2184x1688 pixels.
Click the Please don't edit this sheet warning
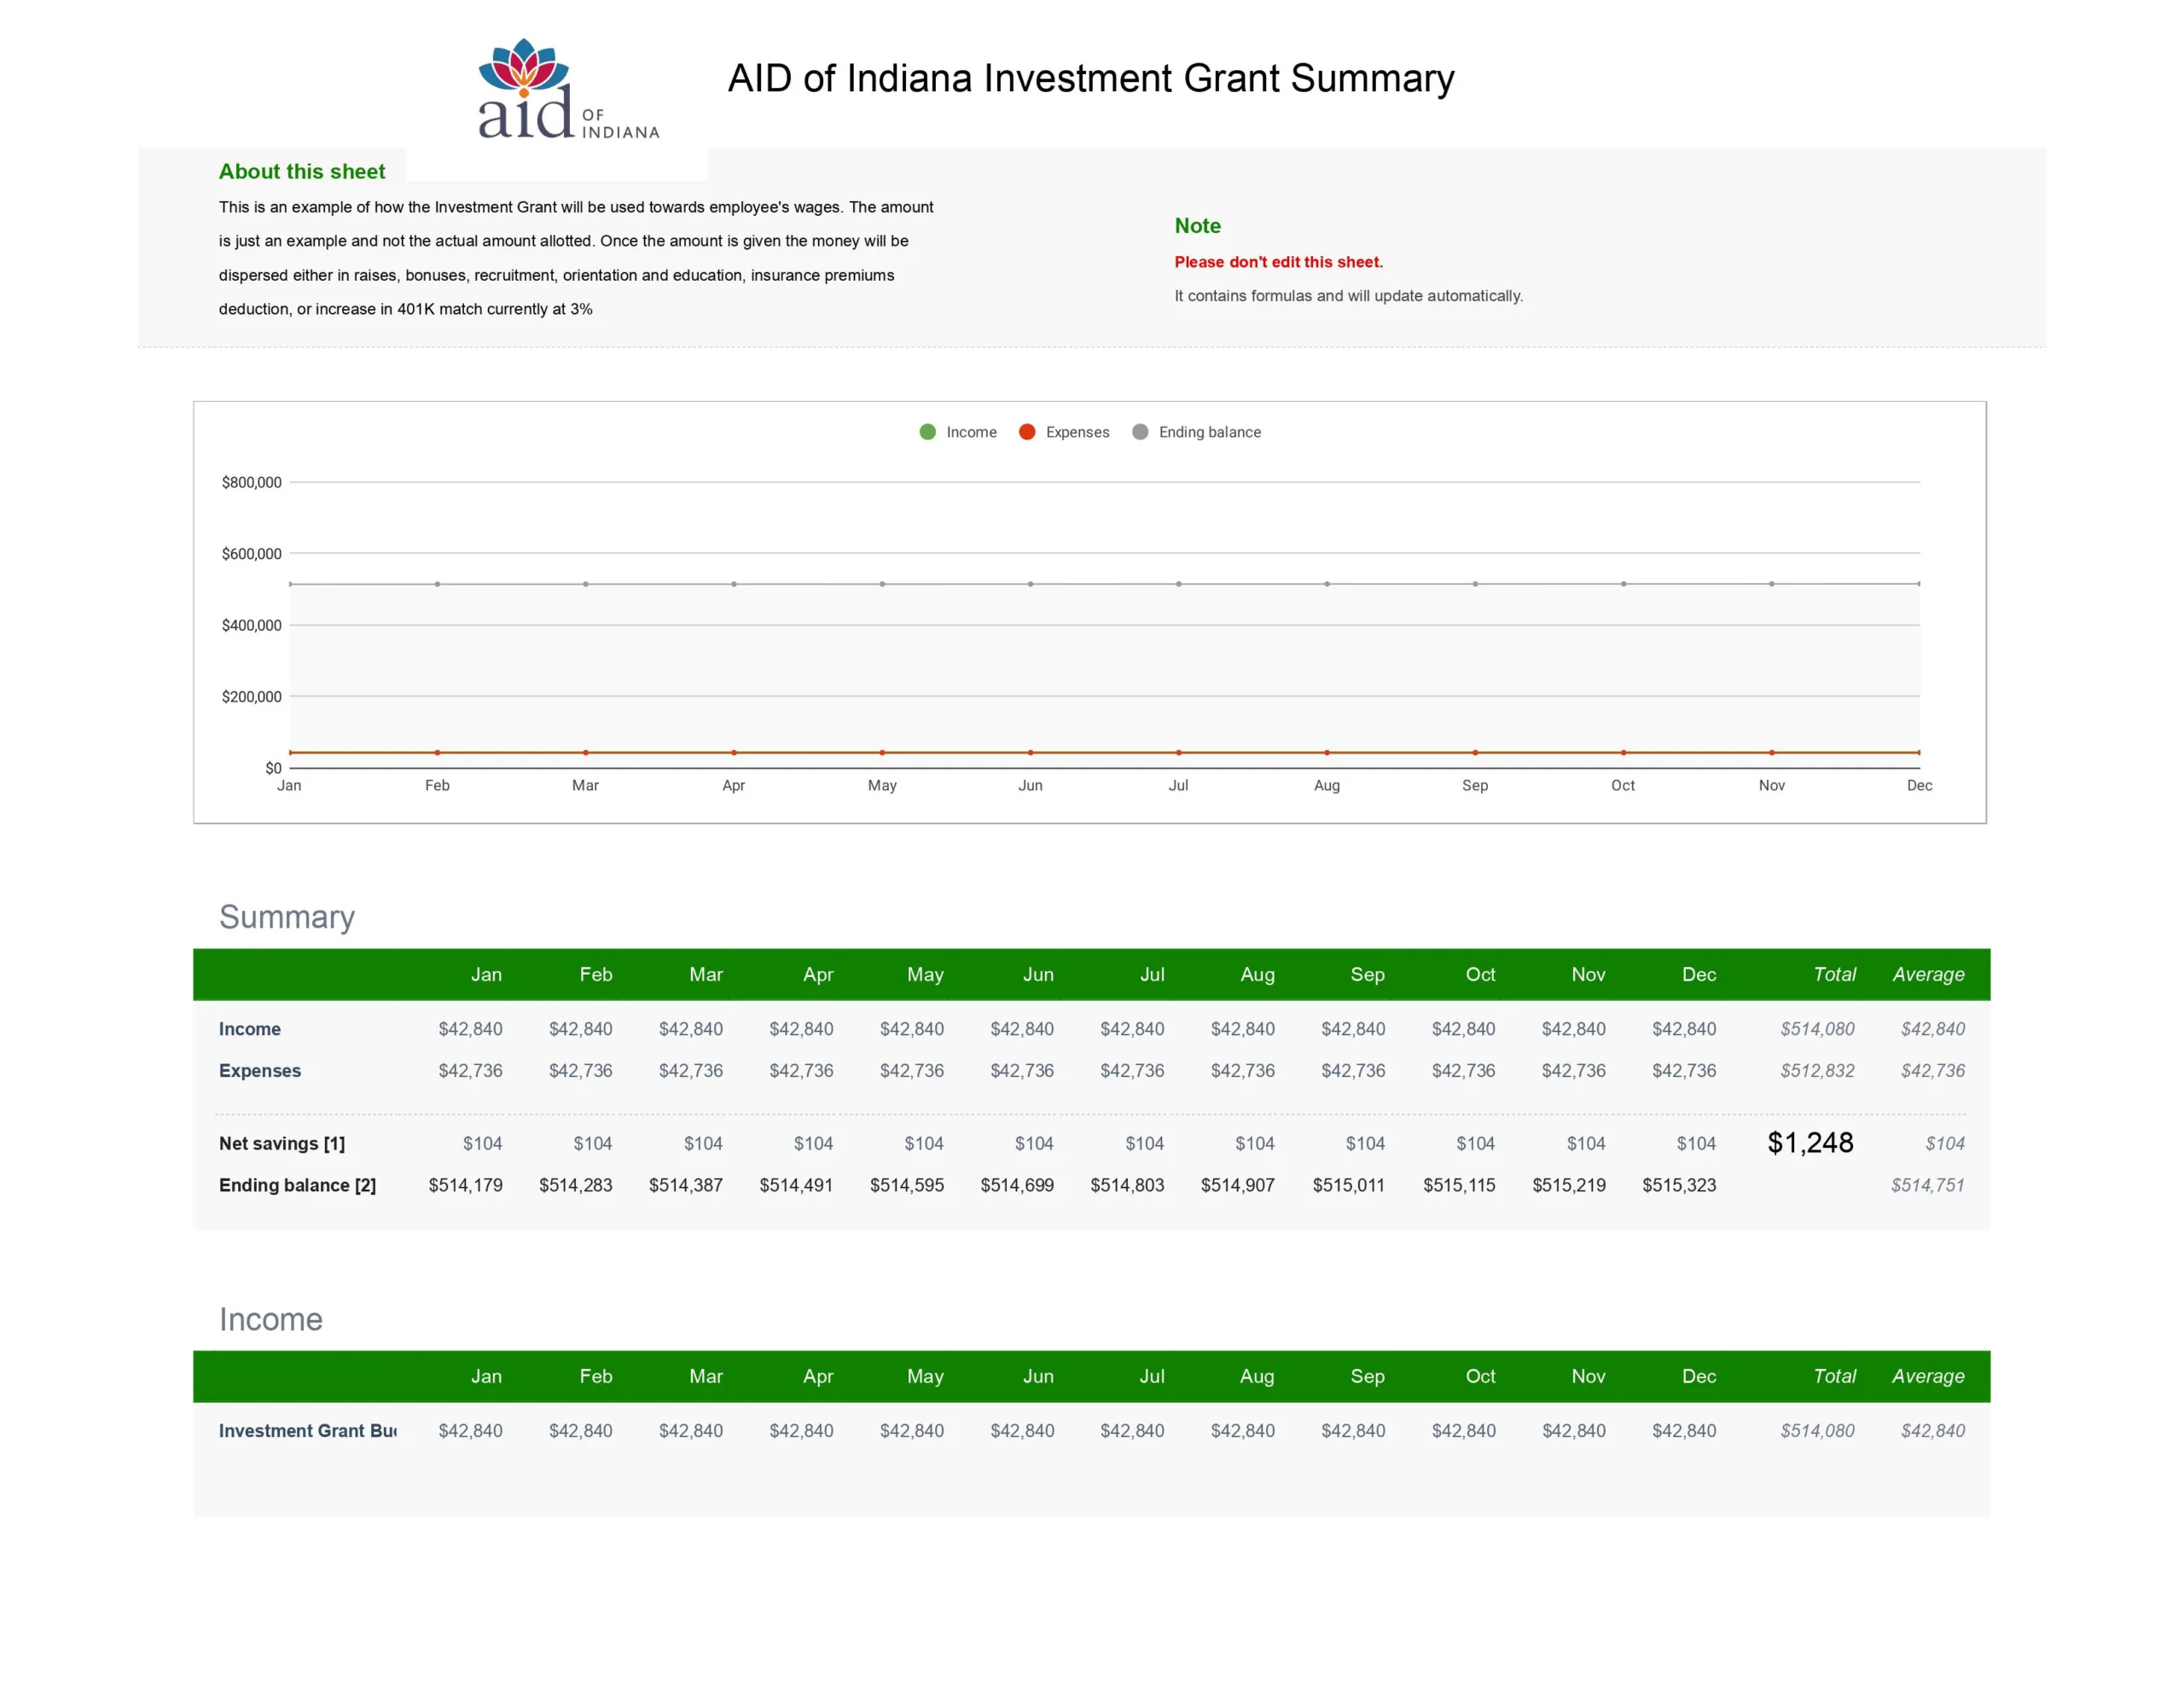(1278, 262)
